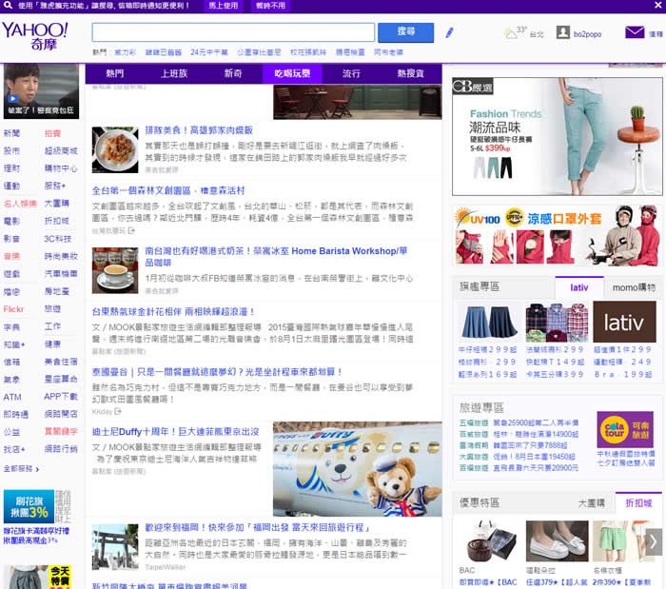Open the cola tour logo
The height and width of the screenshot is (589, 666).
click(x=624, y=429)
